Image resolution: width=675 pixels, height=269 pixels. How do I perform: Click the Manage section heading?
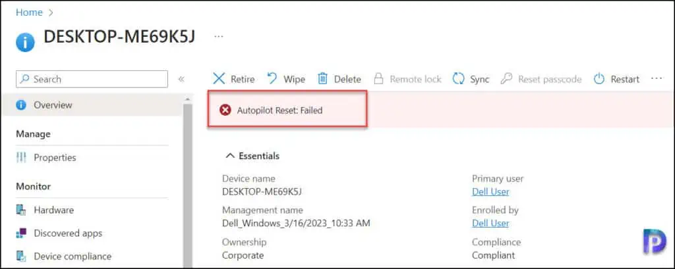33,134
